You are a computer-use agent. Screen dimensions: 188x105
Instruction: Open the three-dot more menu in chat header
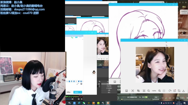(80, 37)
